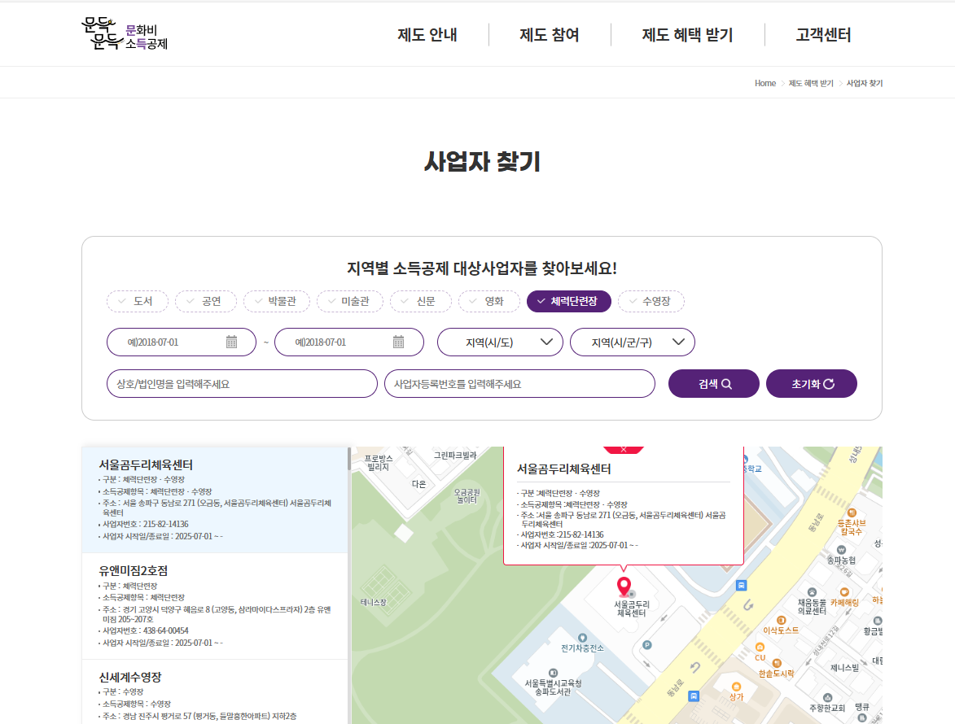
Task: Focus the start date input field
Action: 182,342
